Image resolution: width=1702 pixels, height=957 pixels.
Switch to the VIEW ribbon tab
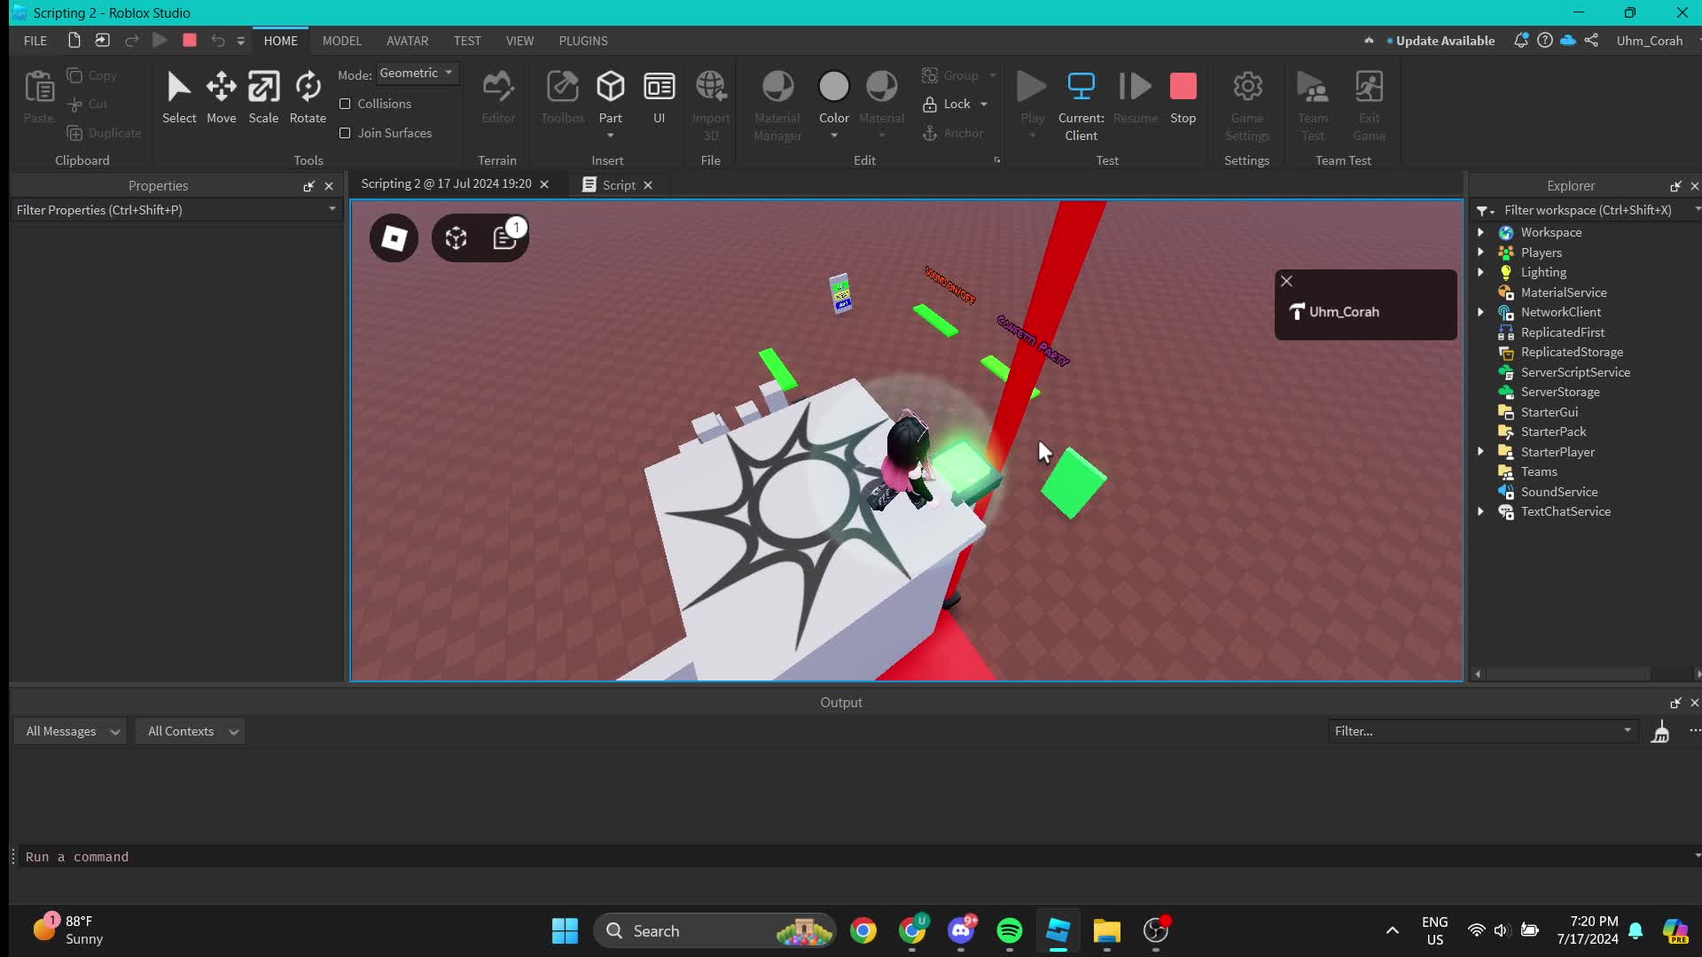tap(519, 41)
